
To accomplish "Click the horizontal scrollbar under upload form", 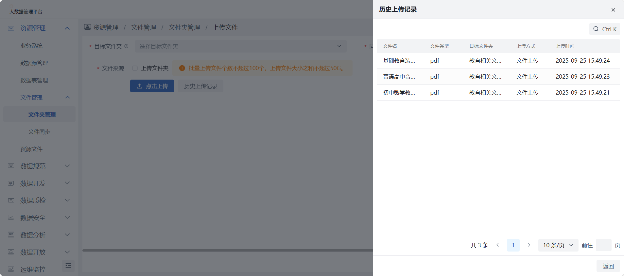I will coord(228,251).
